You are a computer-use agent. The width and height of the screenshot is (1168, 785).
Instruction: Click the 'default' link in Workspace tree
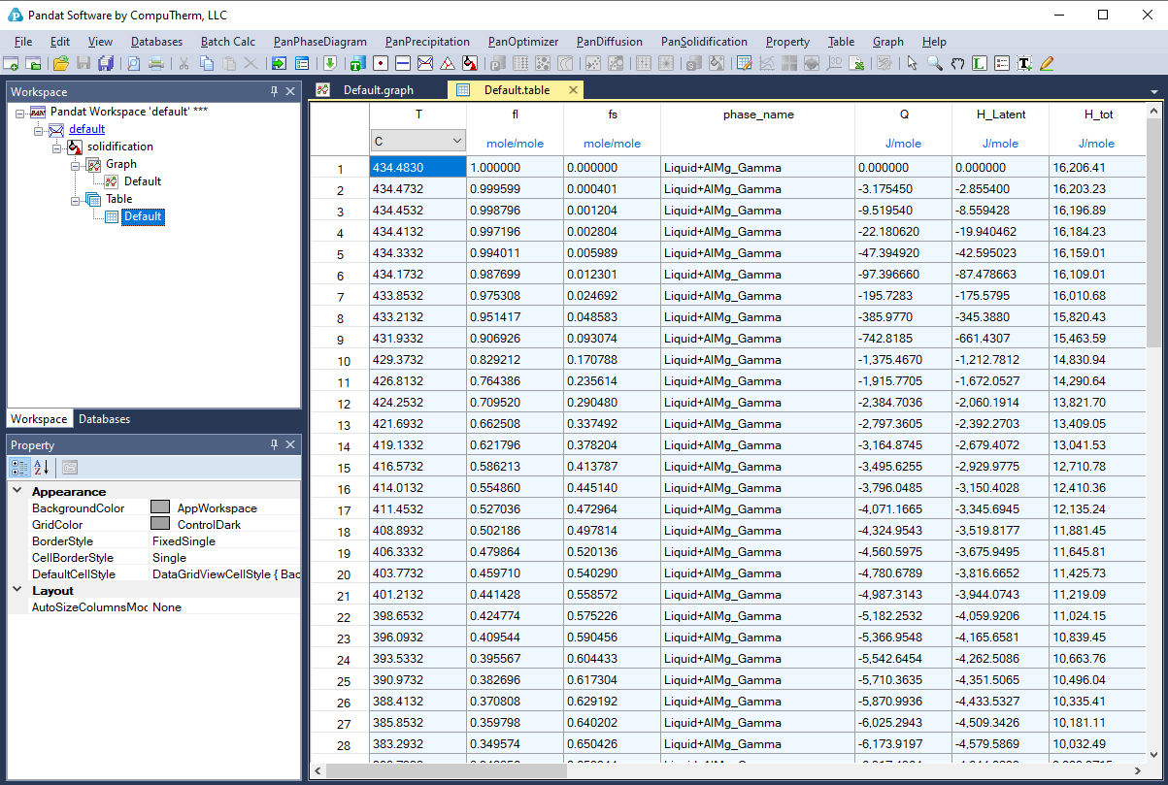coord(86,129)
